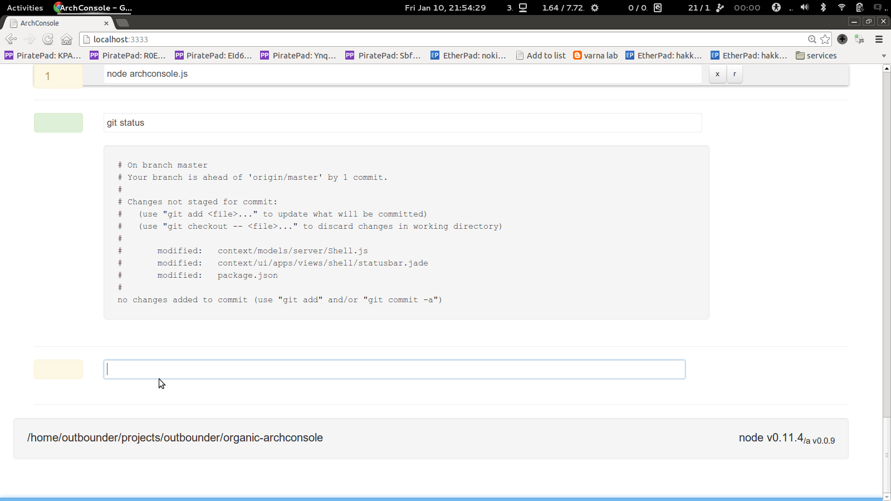Screen dimensions: 891x501
Task: Click the 00:00 timer in top panel
Action: [x=747, y=8]
